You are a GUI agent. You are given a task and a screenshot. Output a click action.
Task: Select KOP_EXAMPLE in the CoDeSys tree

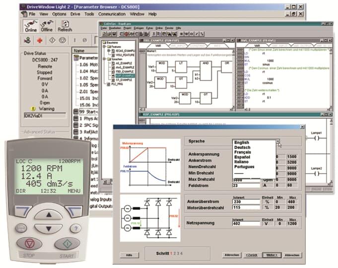pyautogui.click(x=125, y=75)
